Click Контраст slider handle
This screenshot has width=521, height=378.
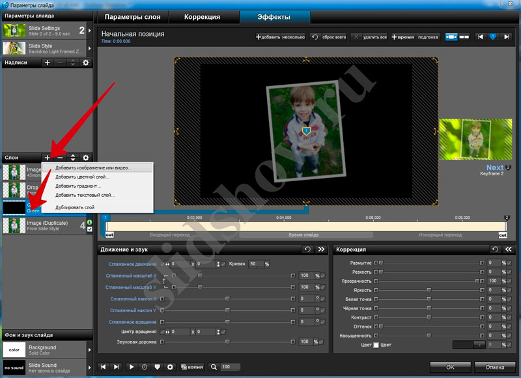(x=429, y=317)
